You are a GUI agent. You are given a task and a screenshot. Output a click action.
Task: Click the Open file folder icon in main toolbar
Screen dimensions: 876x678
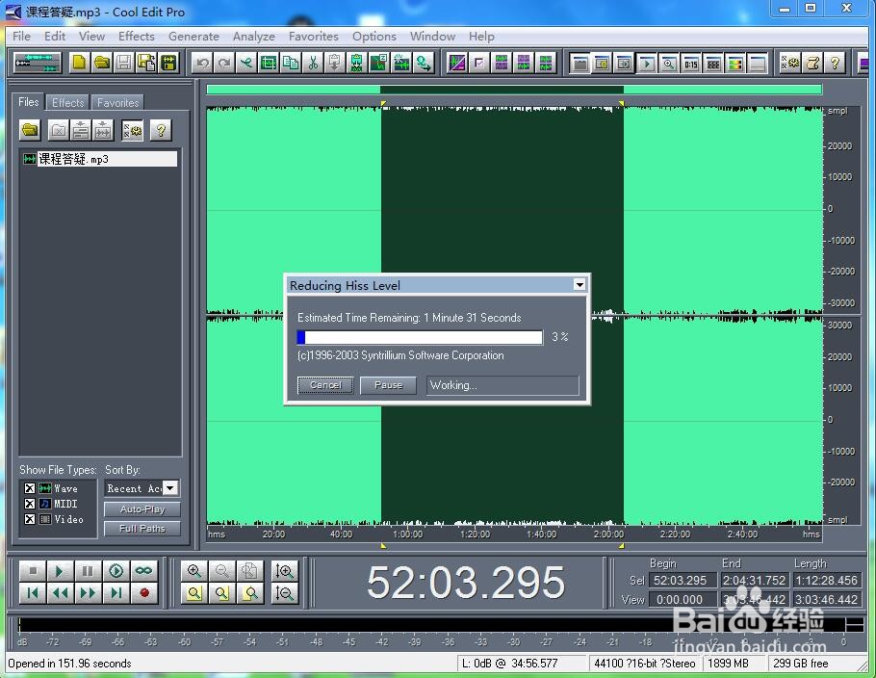[102, 63]
